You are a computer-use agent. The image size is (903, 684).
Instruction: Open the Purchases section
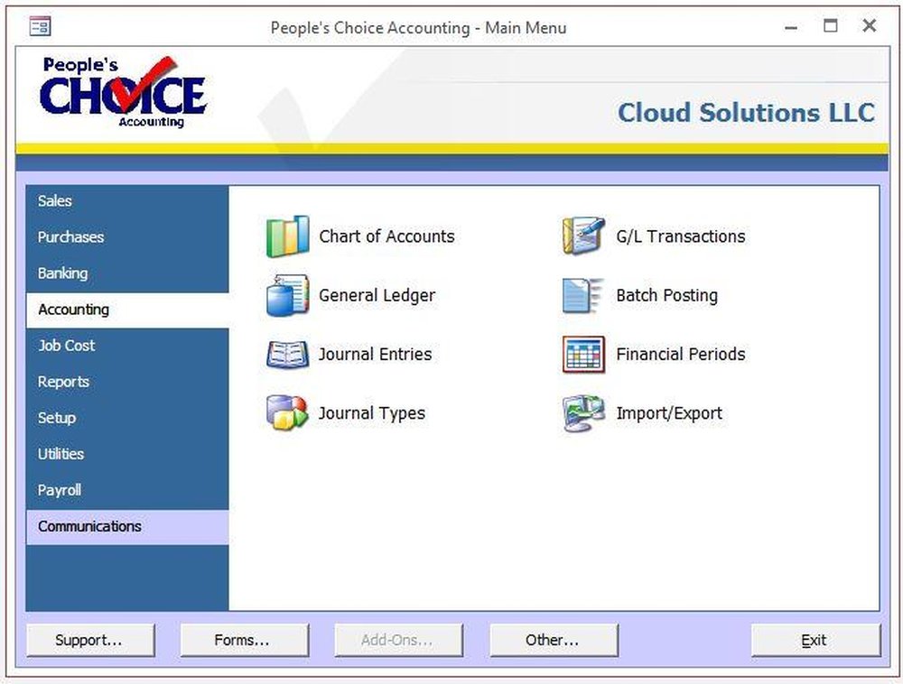[x=70, y=236]
